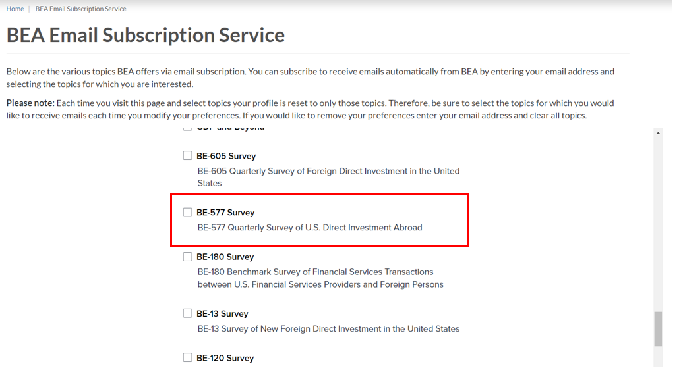Image resolution: width=681 pixels, height=381 pixels.
Task: Click the BE-180 benchmark survey description text
Action: (x=315, y=271)
